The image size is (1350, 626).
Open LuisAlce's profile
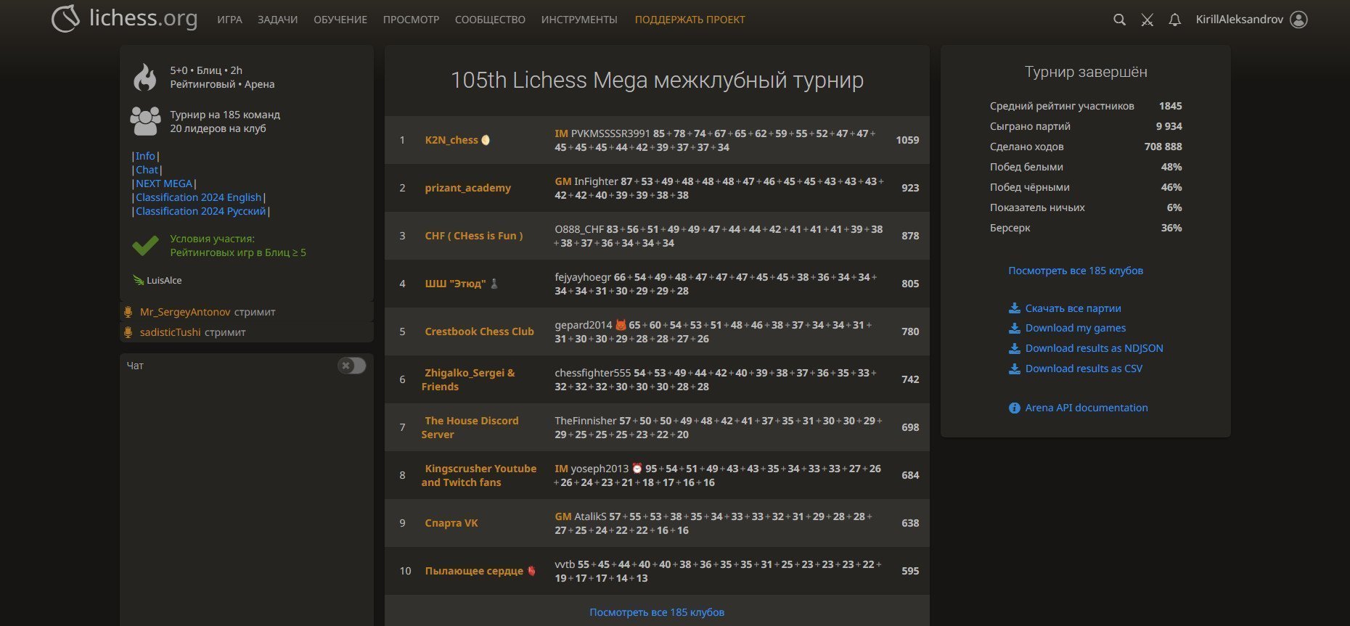click(164, 280)
